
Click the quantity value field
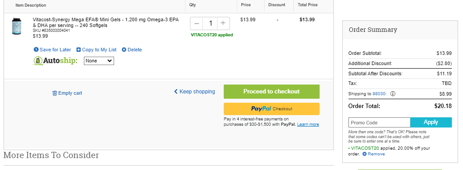pyautogui.click(x=210, y=23)
